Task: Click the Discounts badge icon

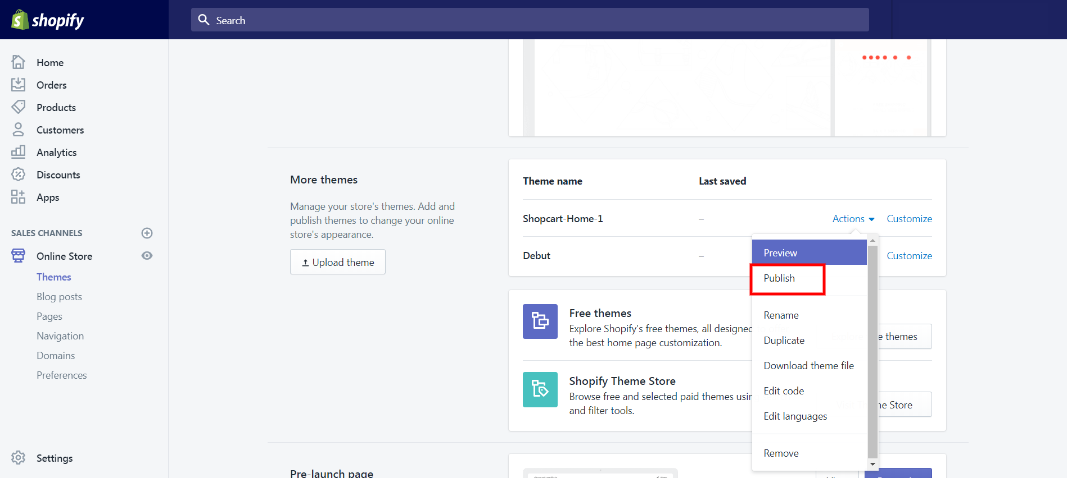Action: click(x=19, y=174)
